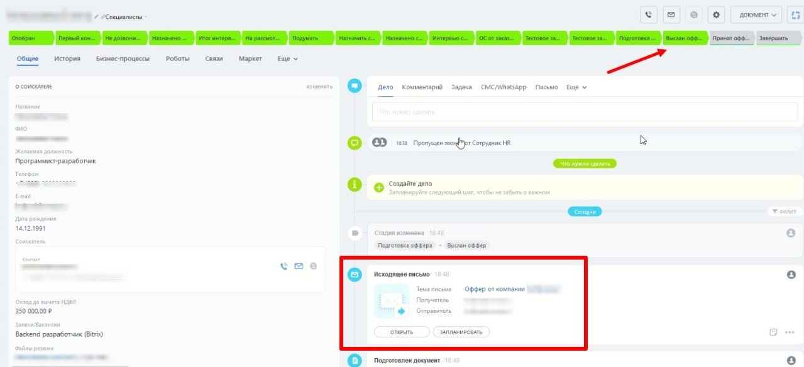Click the envelope email icon in top toolbar
Viewport: 804px width, 367px height.
pos(671,14)
